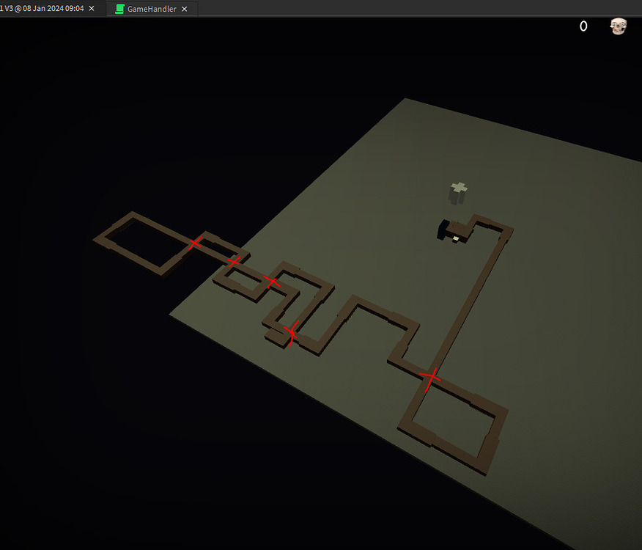Click the red X marker in the middle path
This screenshot has width=642, height=550.
point(271,281)
